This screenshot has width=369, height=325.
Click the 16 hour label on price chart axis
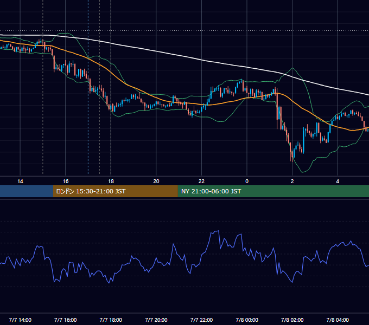pyautogui.click(x=66, y=181)
